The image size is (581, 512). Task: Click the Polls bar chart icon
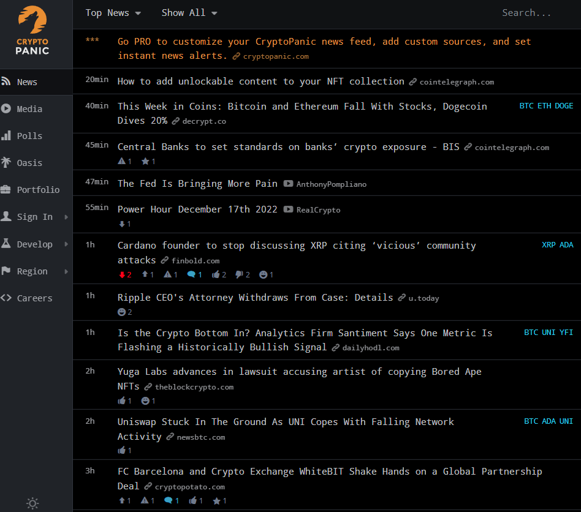pos(6,135)
